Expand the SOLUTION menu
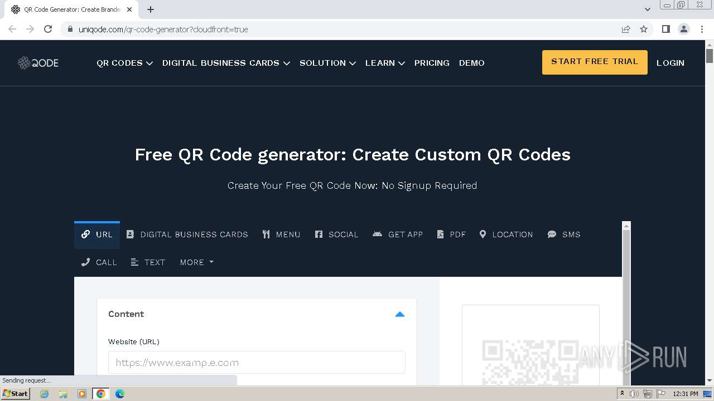Viewport: 714px width, 401px height. (327, 63)
